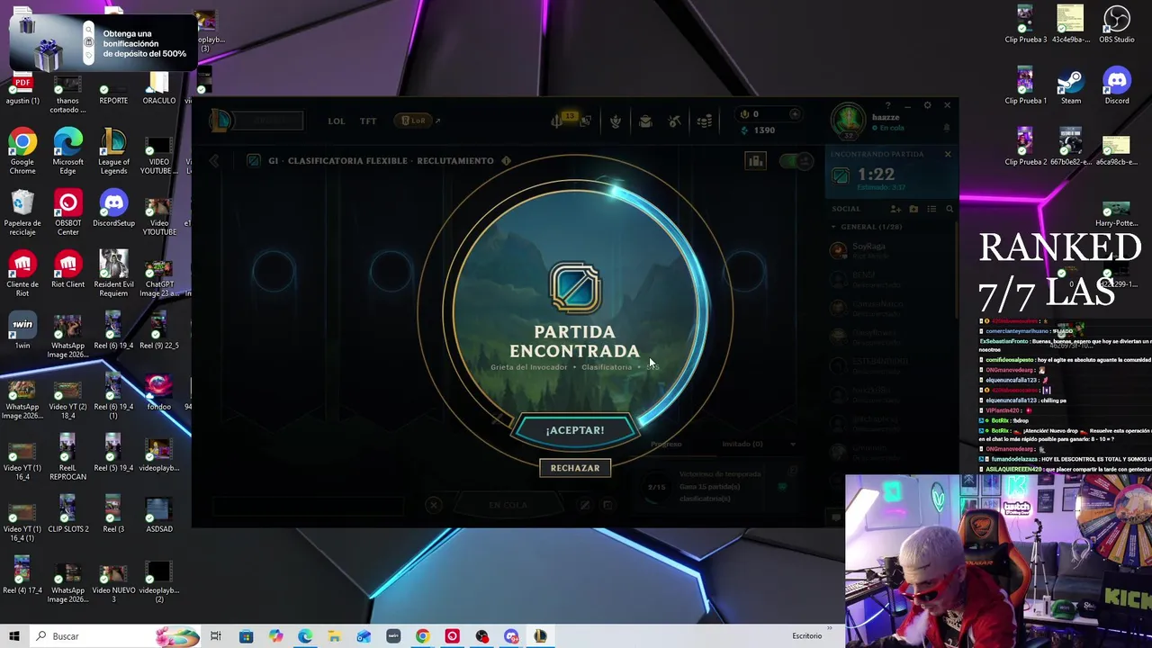Open the icon next to the 13 badge
Image resolution: width=1152 pixels, height=648 pixels.
(586, 121)
